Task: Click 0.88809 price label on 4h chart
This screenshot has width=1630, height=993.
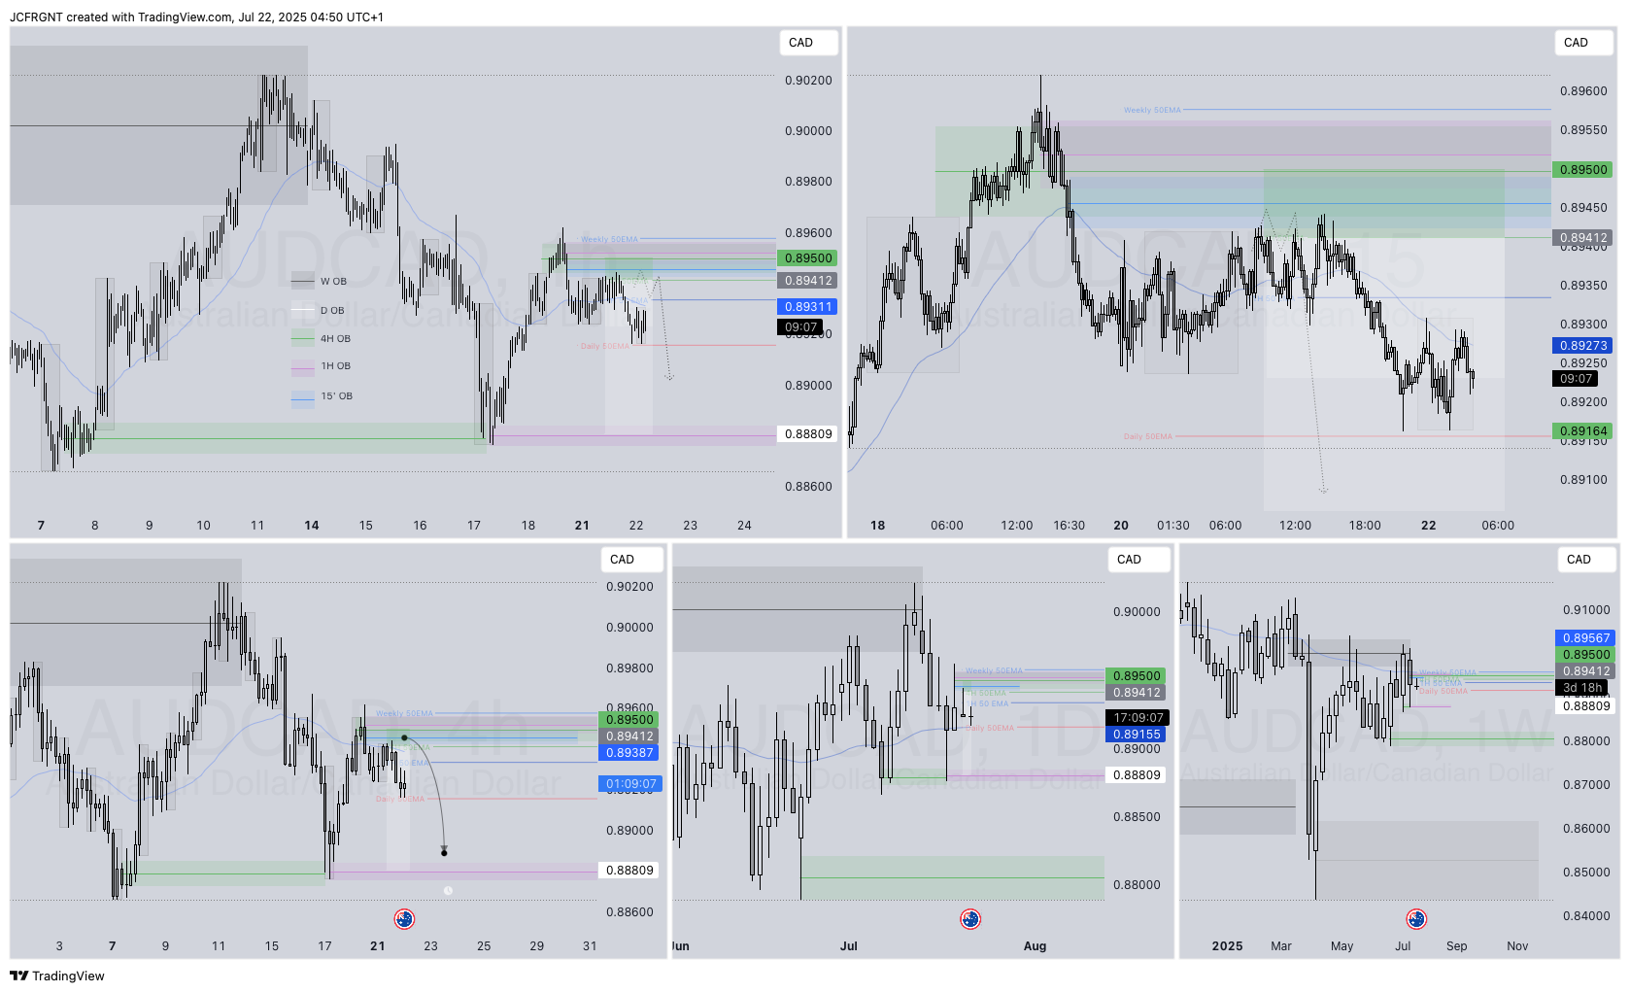Action: click(x=628, y=871)
